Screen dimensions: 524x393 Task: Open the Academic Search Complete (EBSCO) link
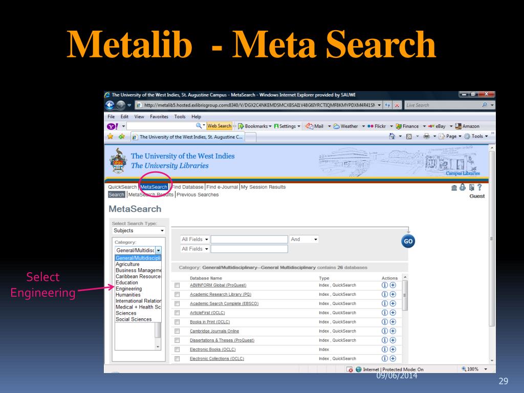coord(224,303)
